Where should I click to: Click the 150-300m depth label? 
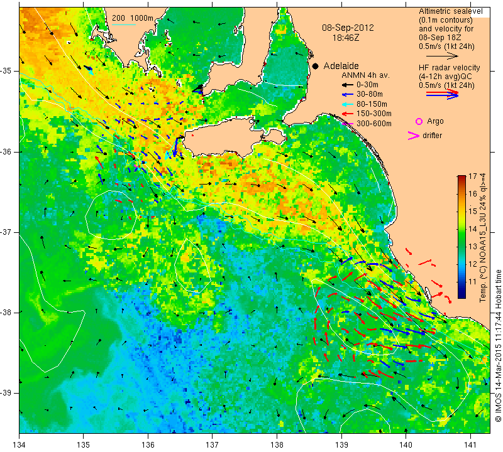(x=373, y=114)
